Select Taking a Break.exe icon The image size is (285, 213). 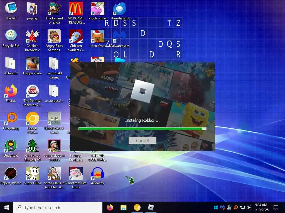pyautogui.click(x=76, y=158)
